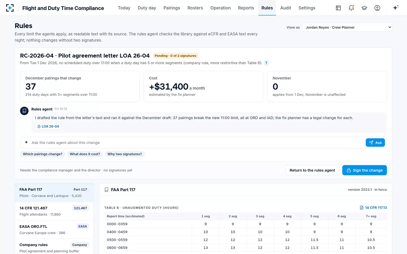
Task: Click Return to the rules agent
Action: tap(312, 170)
